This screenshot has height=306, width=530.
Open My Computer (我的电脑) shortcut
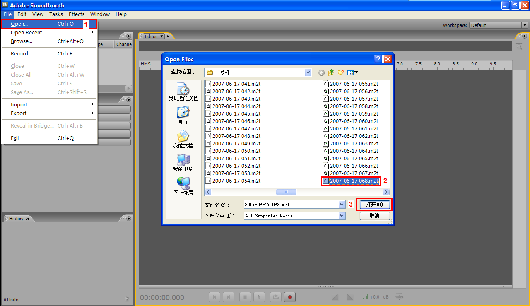[183, 163]
